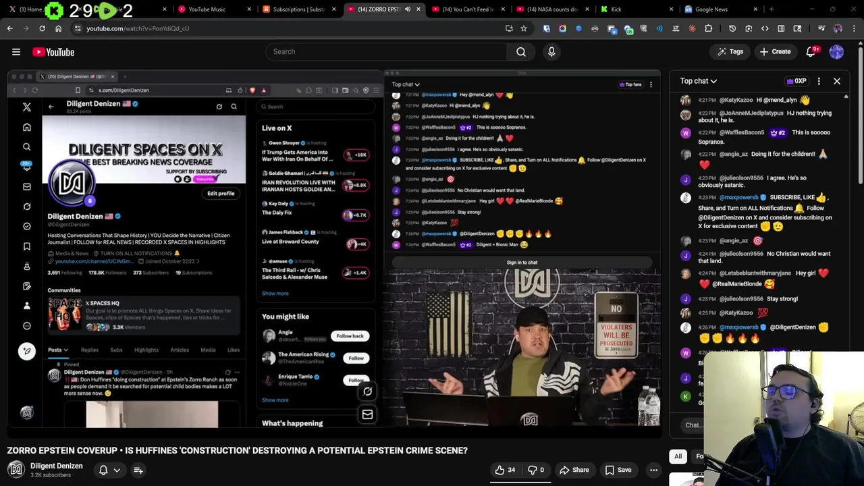Open browser home page button
The height and width of the screenshot is (486, 864).
click(58, 28)
